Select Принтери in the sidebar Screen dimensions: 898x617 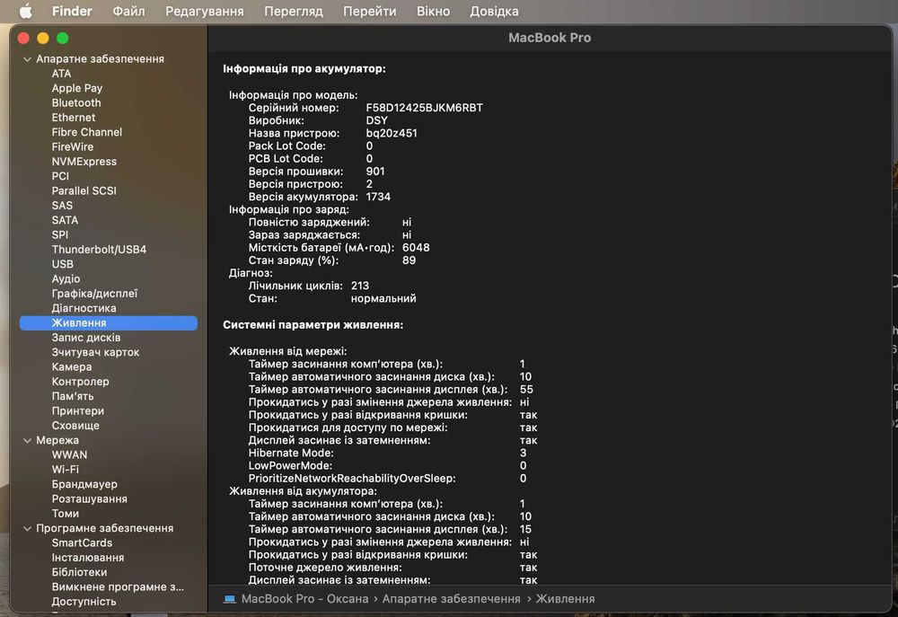pyautogui.click(x=78, y=410)
